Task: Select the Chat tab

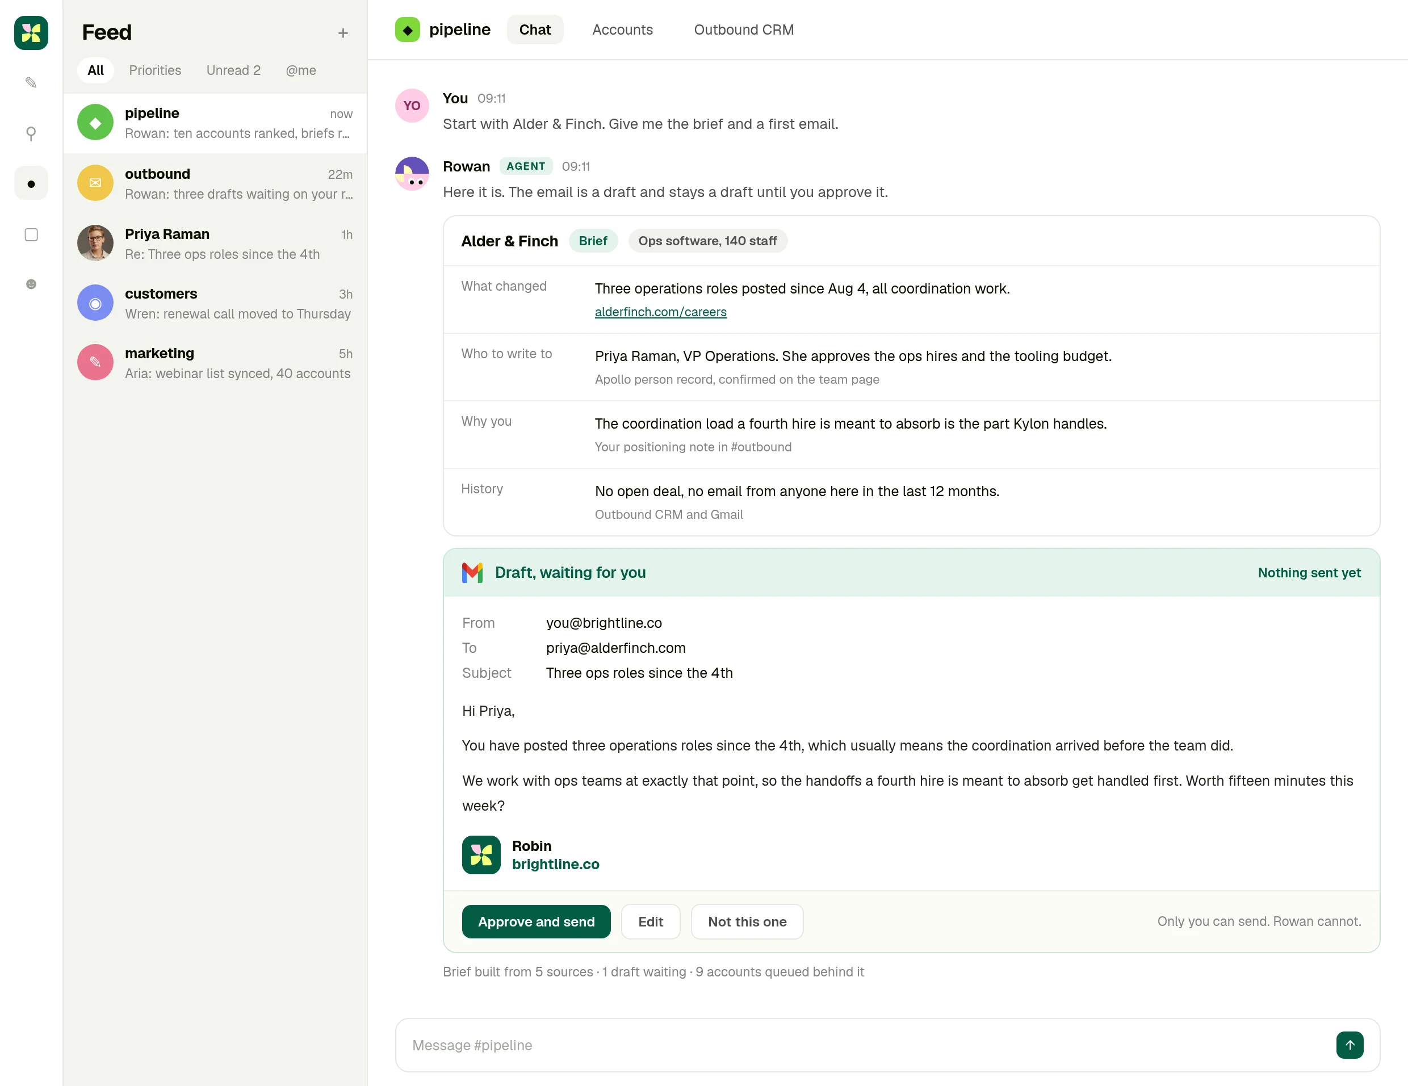Action: (535, 30)
